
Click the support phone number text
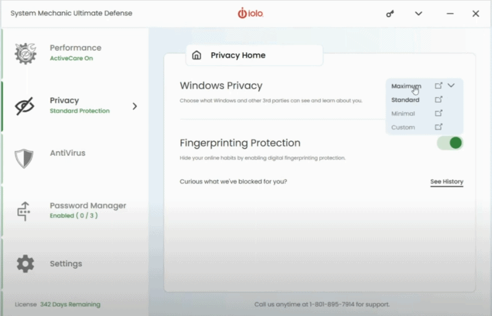point(332,304)
